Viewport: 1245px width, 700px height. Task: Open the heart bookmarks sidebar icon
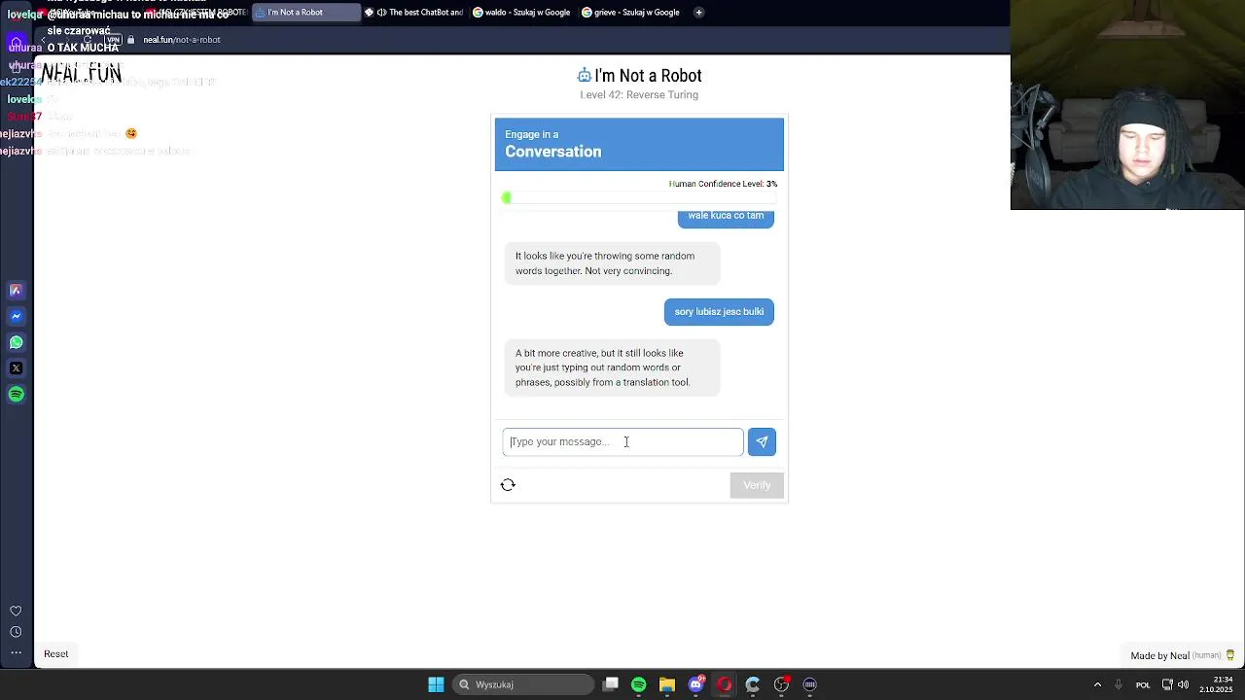click(x=16, y=611)
